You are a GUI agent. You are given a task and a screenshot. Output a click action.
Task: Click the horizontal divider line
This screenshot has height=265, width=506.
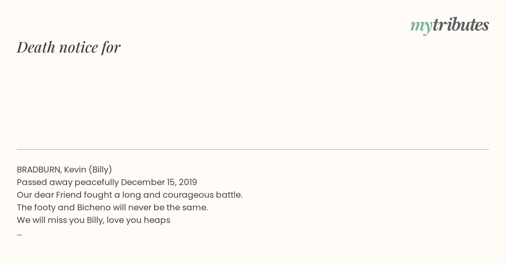(x=253, y=149)
